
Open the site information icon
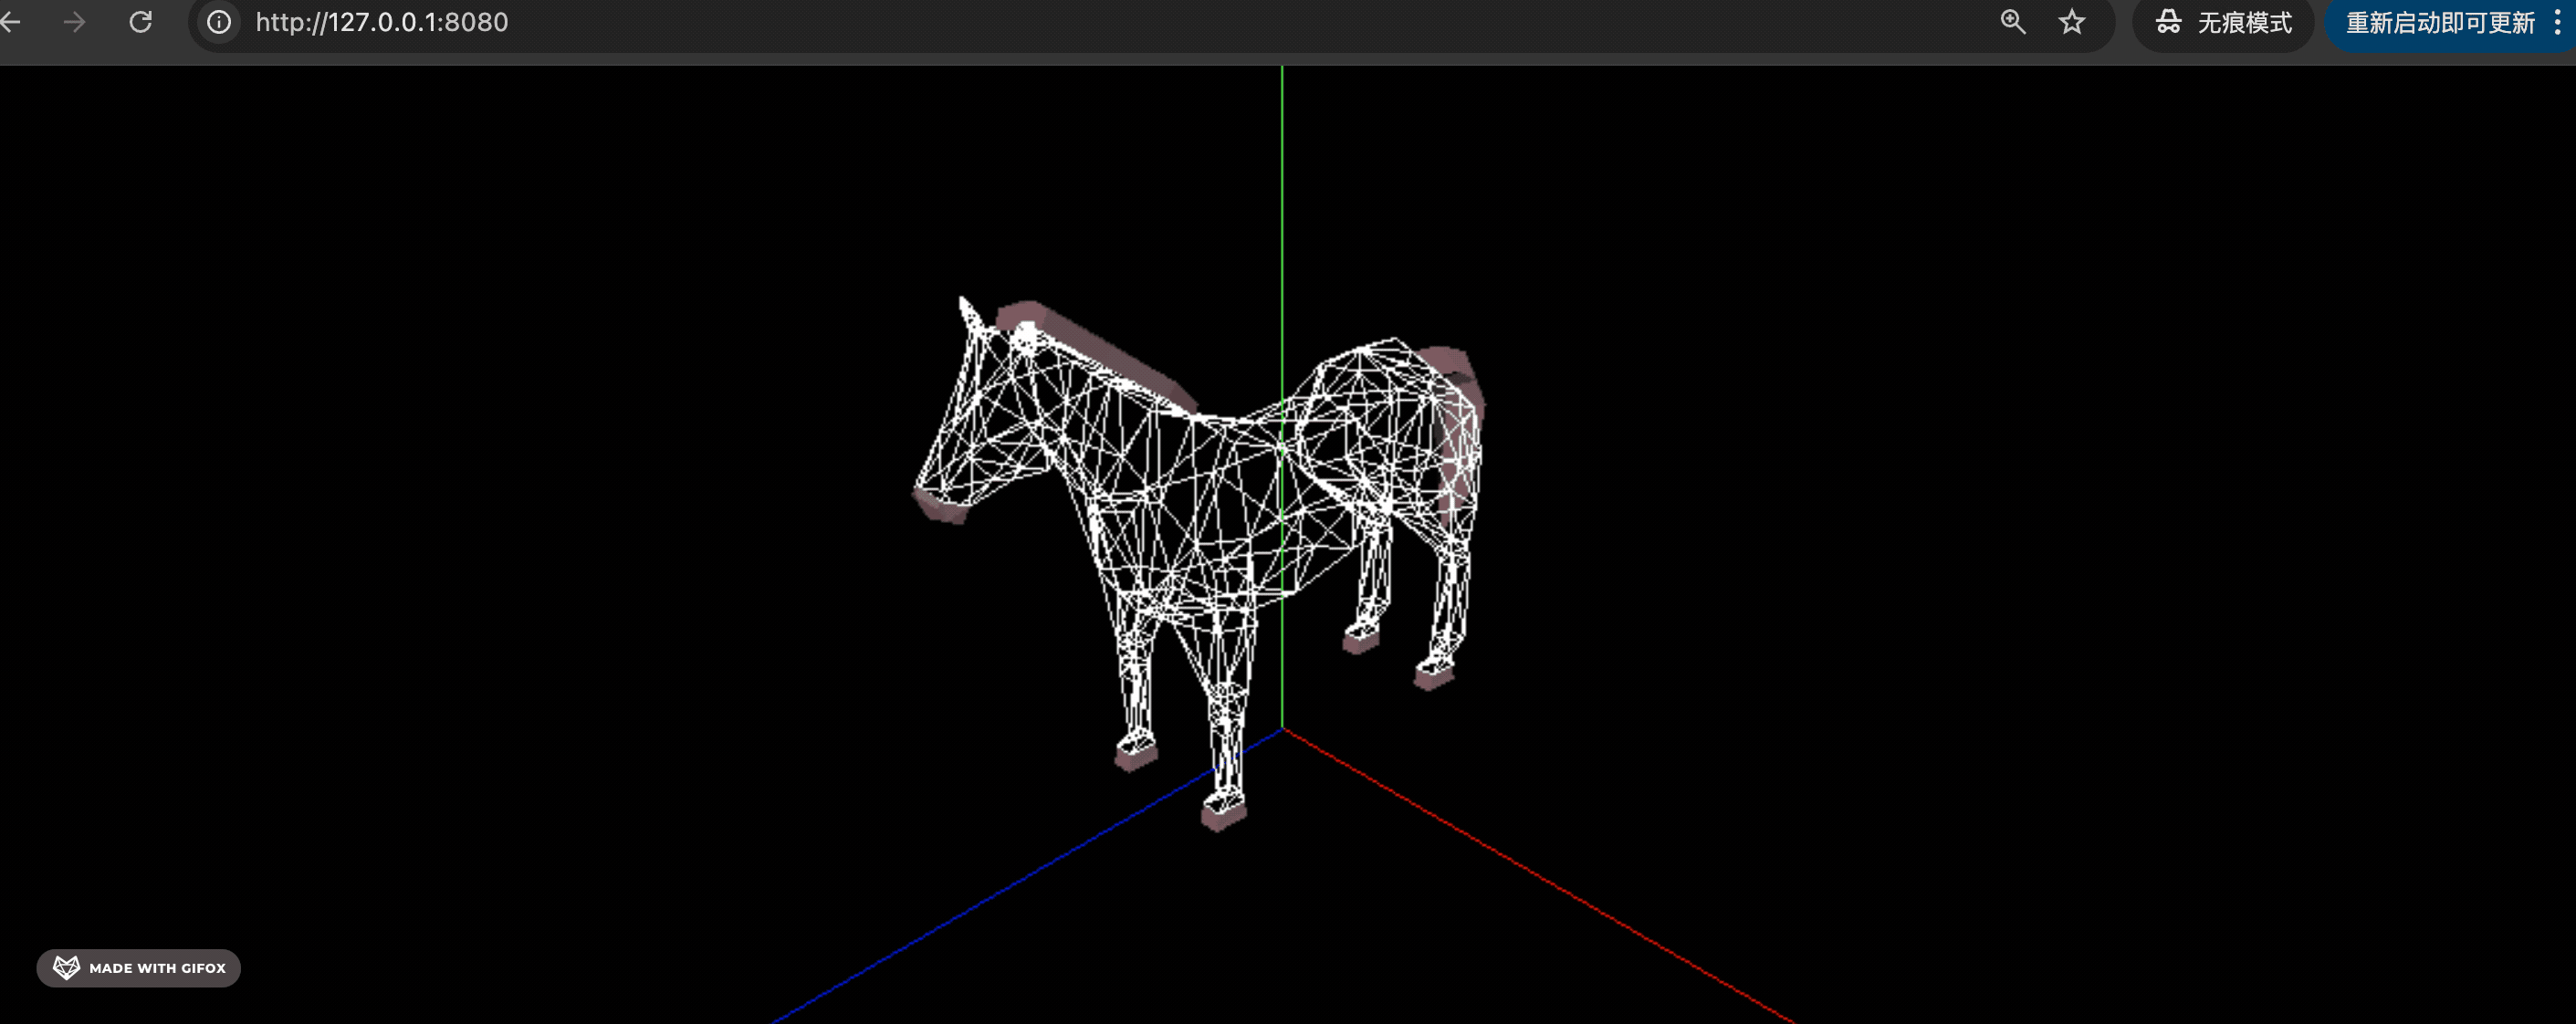click(x=219, y=22)
